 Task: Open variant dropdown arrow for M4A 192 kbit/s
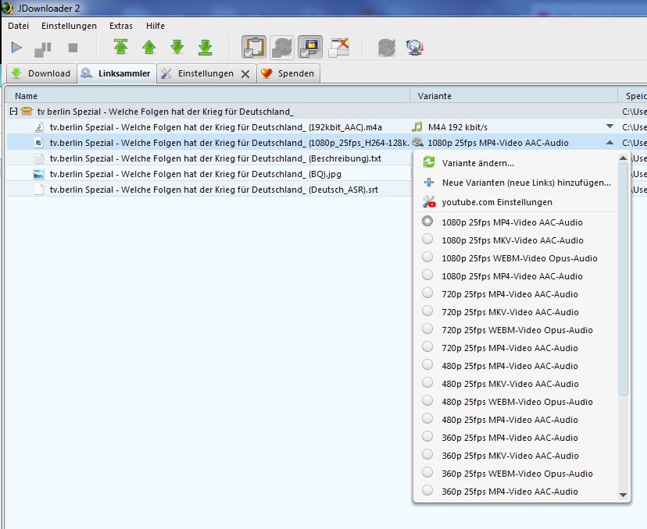[609, 126]
